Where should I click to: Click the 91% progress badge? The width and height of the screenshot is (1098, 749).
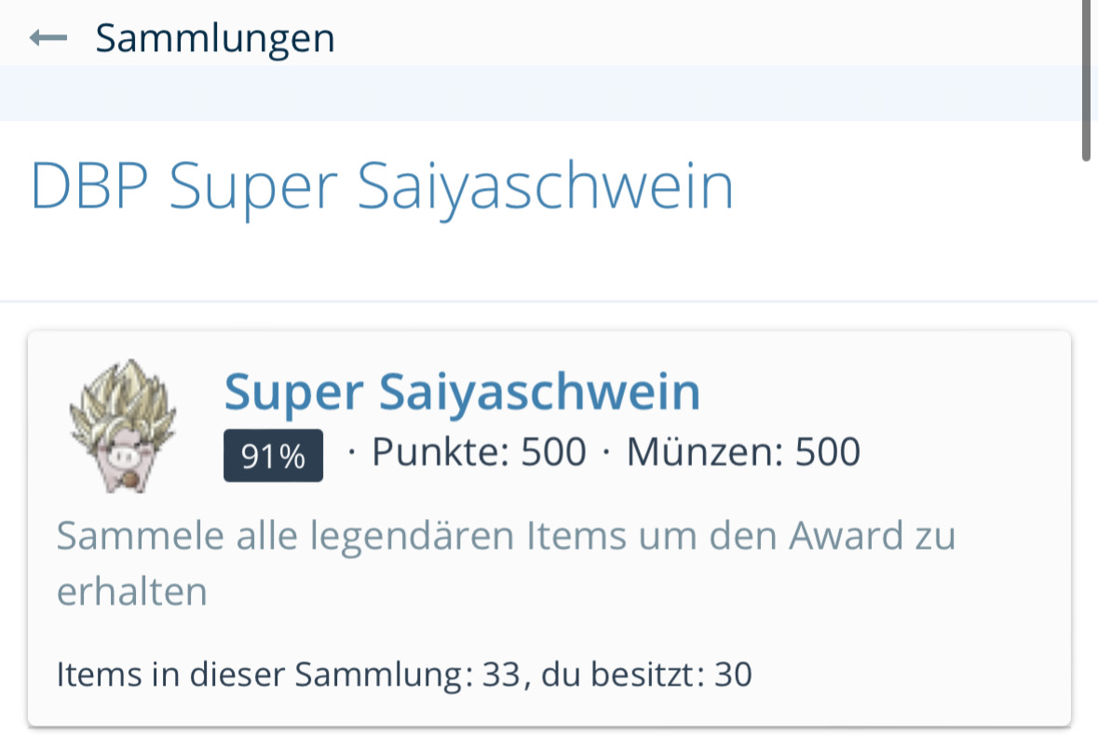pyautogui.click(x=273, y=456)
